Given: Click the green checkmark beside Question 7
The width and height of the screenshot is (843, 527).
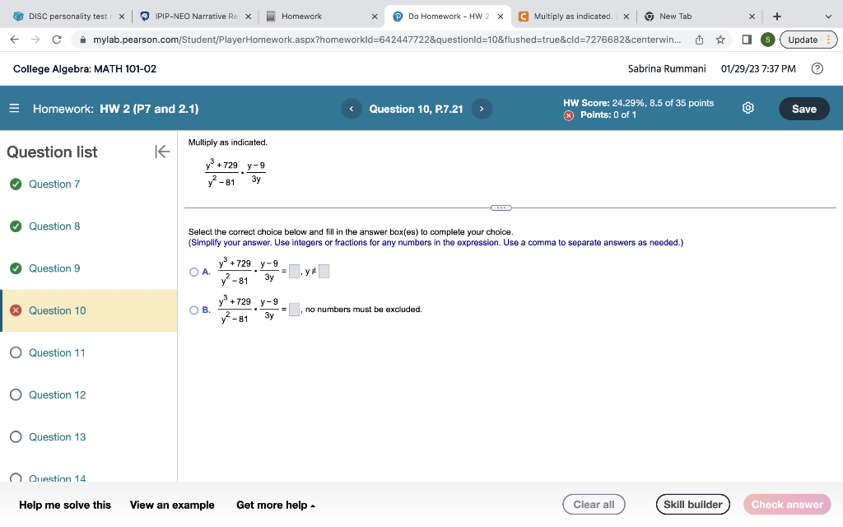Looking at the screenshot, I should pos(16,184).
